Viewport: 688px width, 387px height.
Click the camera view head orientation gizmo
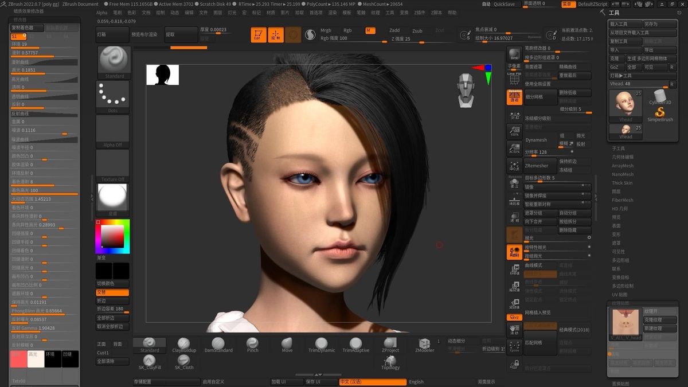pyautogui.click(x=466, y=91)
